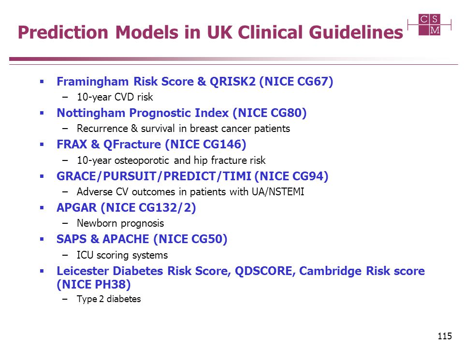The width and height of the screenshot is (464, 348).
Task: Click the square bullet beside Framingham Risk Score
Action: (42, 81)
